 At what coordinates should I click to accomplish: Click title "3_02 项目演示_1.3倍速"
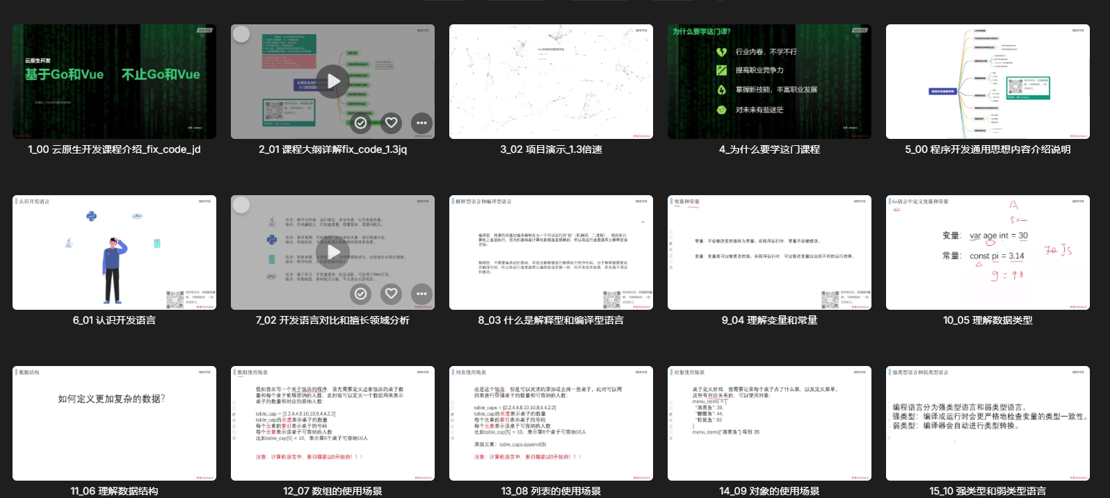point(551,149)
